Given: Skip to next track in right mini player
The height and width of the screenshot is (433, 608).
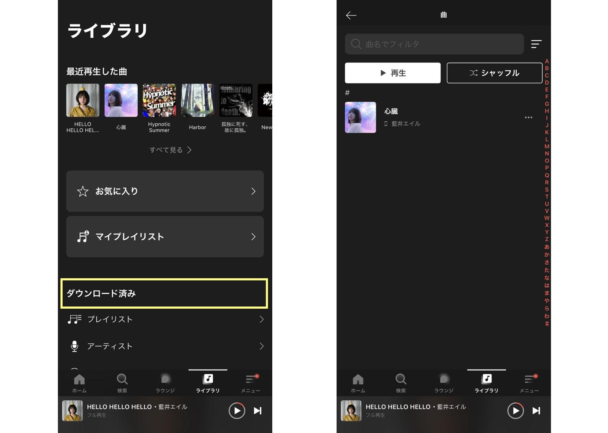Looking at the screenshot, I should (x=536, y=411).
